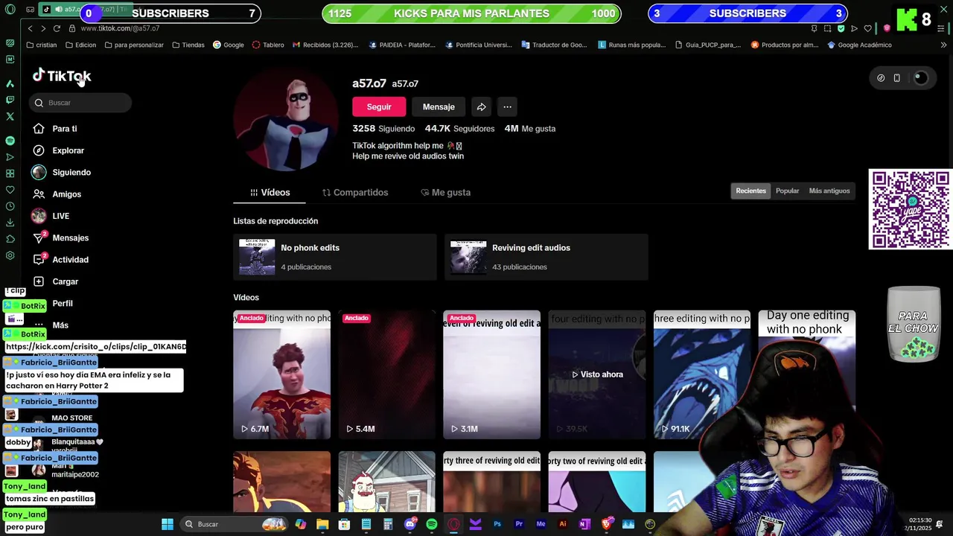Click the TikTok logo
This screenshot has height=536, width=953.
point(61,76)
